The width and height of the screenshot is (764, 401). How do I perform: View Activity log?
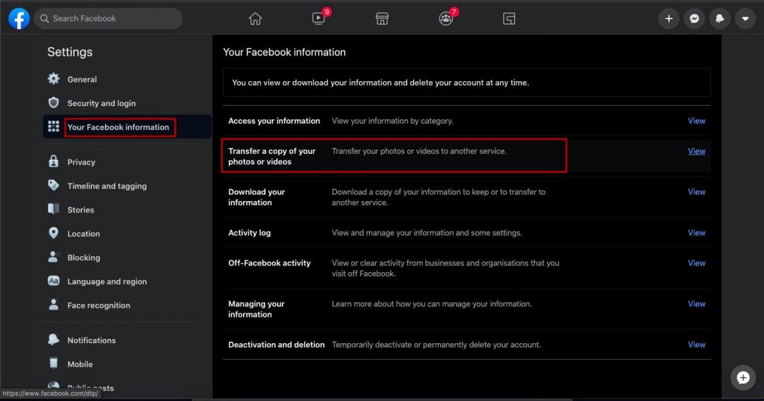[697, 233]
